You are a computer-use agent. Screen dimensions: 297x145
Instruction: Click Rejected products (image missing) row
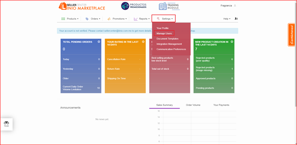(x=214, y=69)
